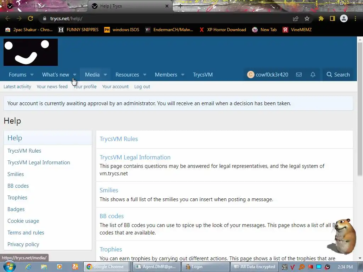
Task: Open the inbox envelope icon
Action: (299, 74)
